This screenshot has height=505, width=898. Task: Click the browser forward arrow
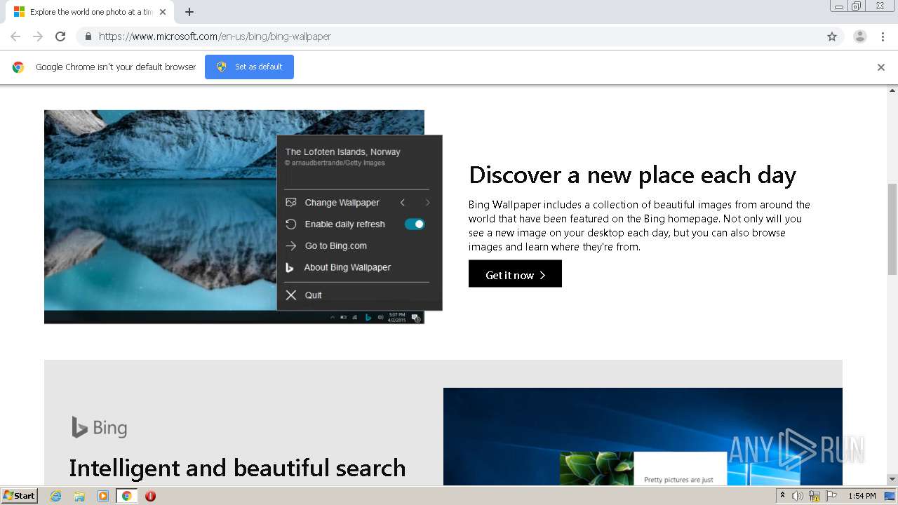38,36
